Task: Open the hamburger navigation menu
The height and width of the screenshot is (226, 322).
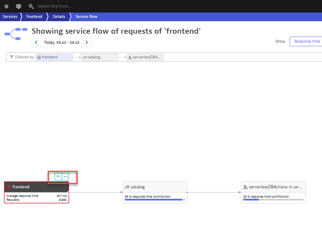Action: click(x=6, y=6)
